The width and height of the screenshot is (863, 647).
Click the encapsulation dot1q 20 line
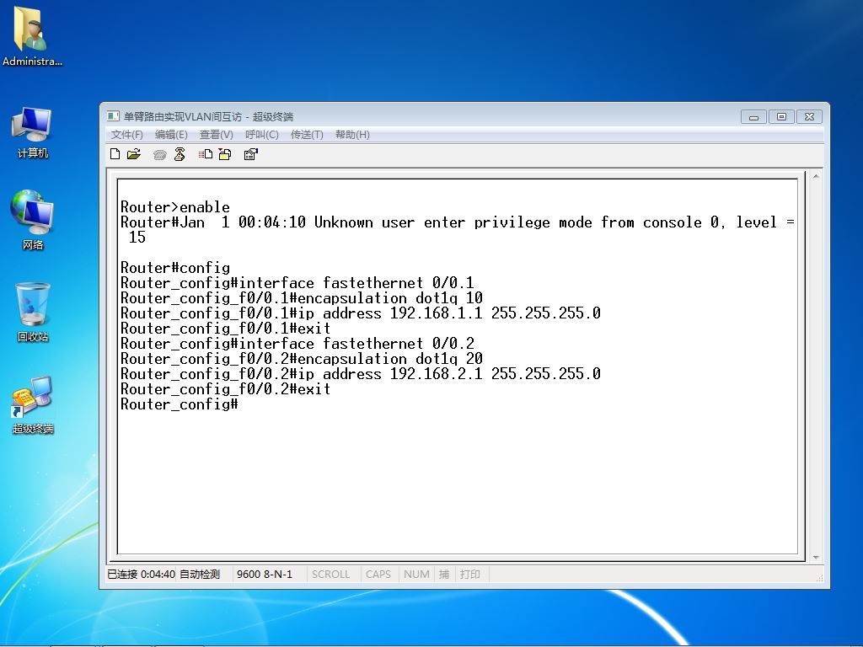click(302, 359)
